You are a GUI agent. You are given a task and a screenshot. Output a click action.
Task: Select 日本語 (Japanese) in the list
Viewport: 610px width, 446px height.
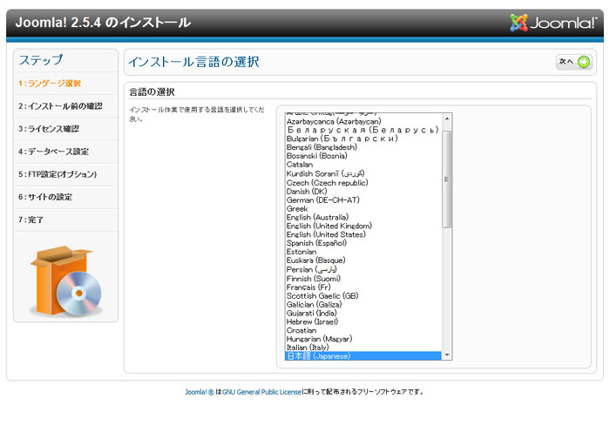tap(318, 356)
